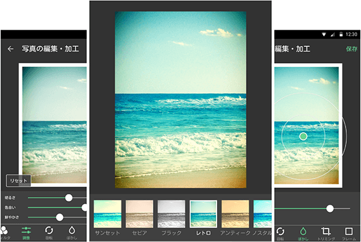Open the フレーム frame tool
The height and width of the screenshot is (242, 361).
coord(349,233)
